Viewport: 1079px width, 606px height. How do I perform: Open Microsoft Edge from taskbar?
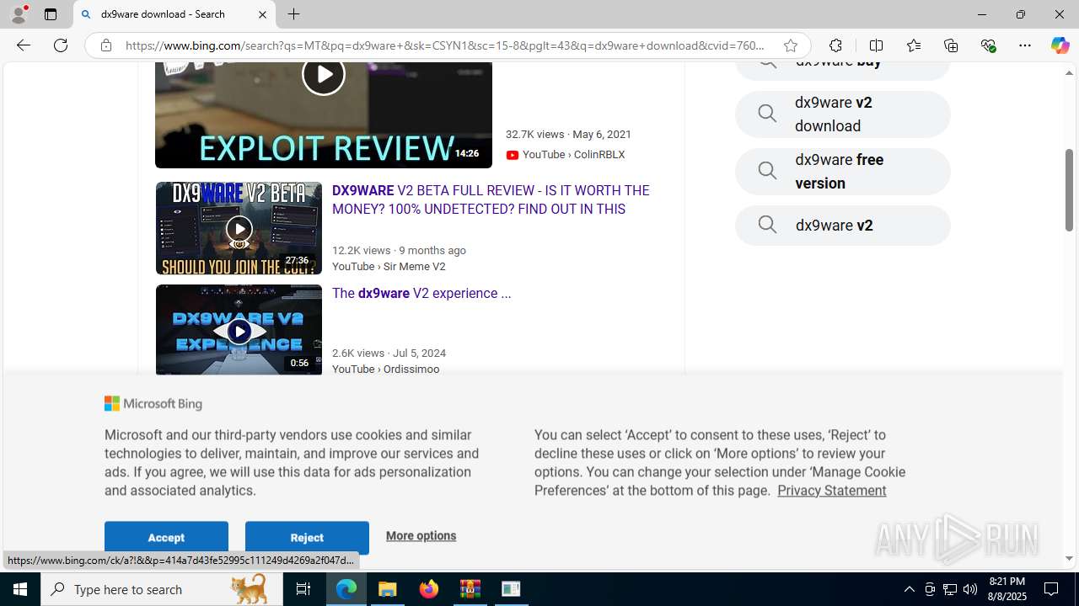click(346, 589)
